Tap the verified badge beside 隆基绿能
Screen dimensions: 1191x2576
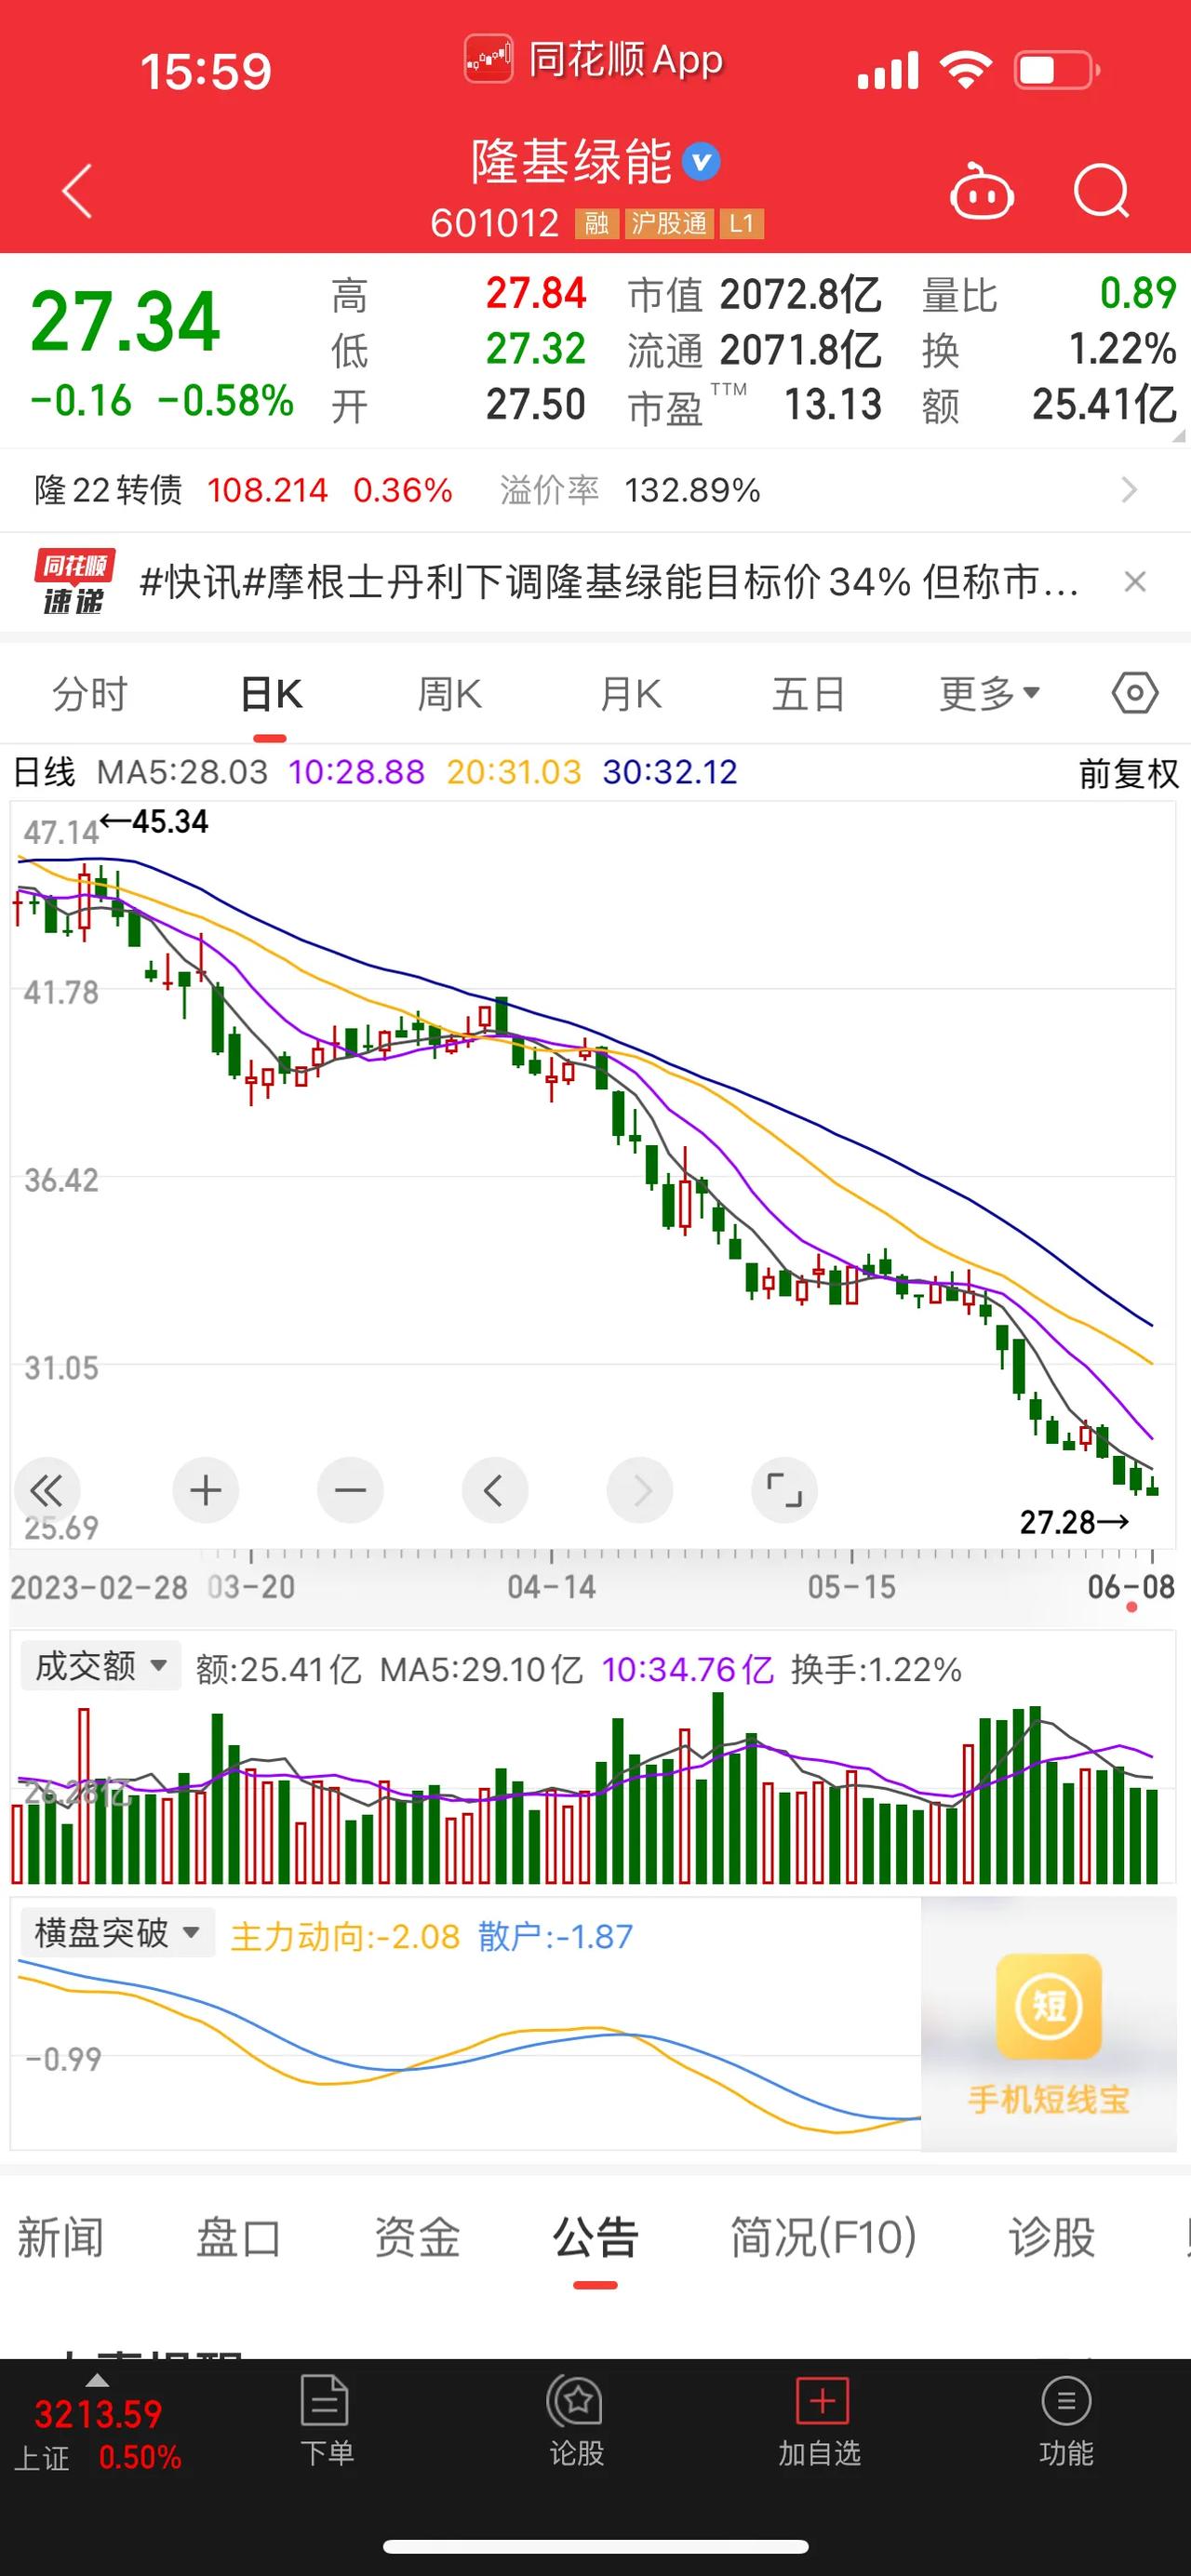(701, 162)
